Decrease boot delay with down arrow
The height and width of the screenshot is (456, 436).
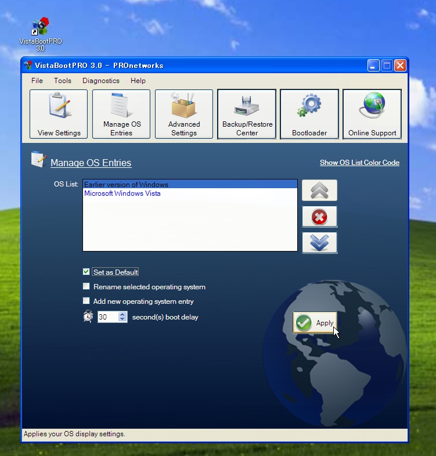pyautogui.click(x=122, y=319)
